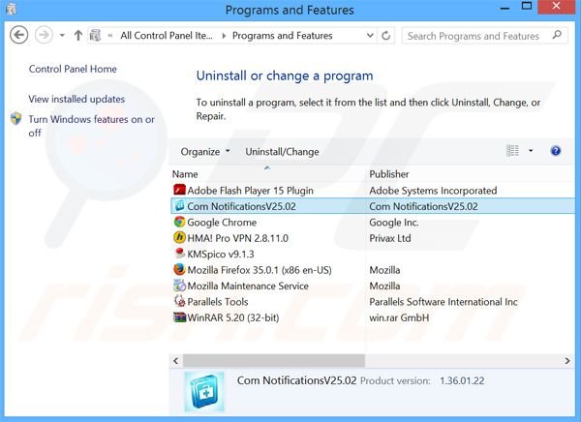Select the WinRAR 5.20 icon

179,316
